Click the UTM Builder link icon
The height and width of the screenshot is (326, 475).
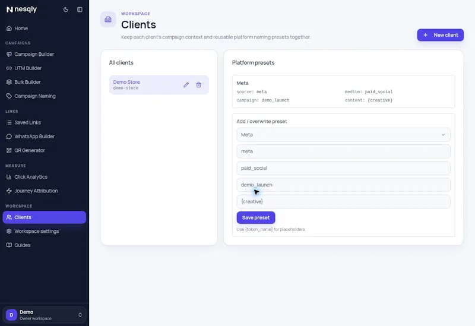(9, 68)
